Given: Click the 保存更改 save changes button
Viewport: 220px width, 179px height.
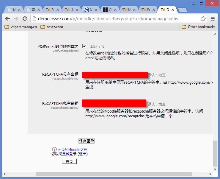Looking at the screenshot, I should point(87,141).
